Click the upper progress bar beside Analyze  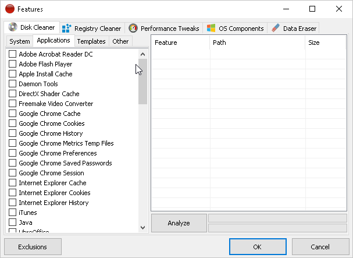(x=277, y=218)
